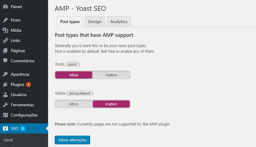Open the Usuários person icon
Screen dimensions: 256x147
coord(5,95)
